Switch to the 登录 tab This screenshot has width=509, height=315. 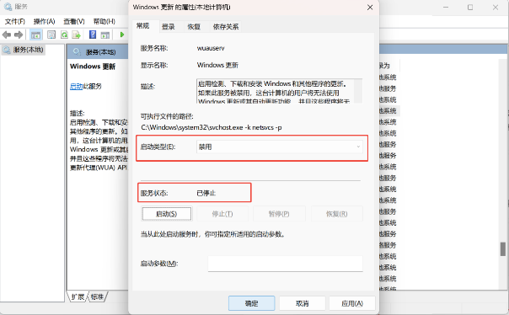[x=169, y=27]
